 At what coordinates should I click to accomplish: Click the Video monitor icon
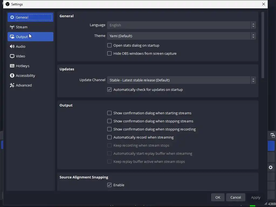(12, 56)
